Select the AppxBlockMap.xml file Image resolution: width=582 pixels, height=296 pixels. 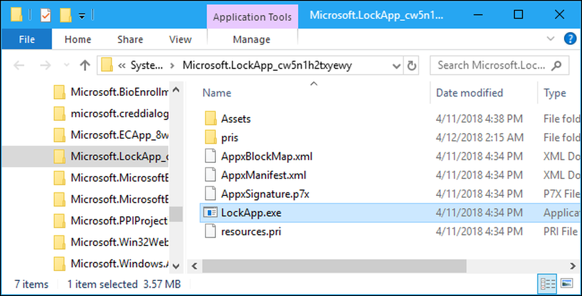(x=267, y=156)
